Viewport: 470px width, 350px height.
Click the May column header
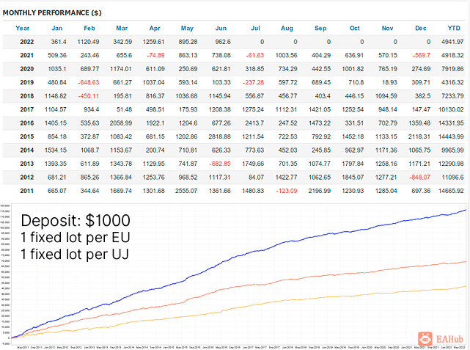187,28
